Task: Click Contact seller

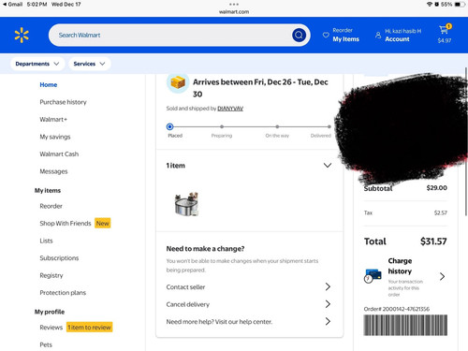Action: (x=185, y=287)
